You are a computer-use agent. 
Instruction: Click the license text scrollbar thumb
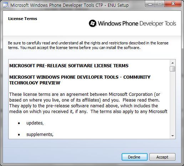tap(173, 69)
